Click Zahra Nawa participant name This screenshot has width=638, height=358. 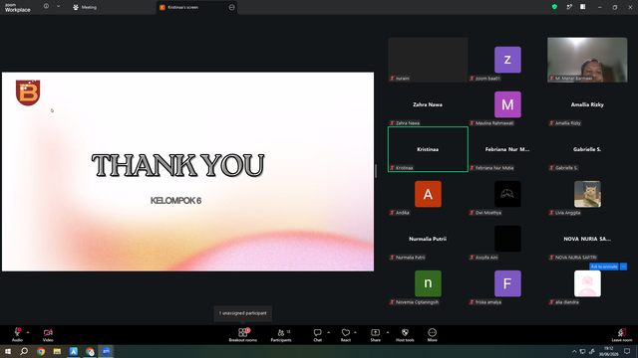point(428,104)
